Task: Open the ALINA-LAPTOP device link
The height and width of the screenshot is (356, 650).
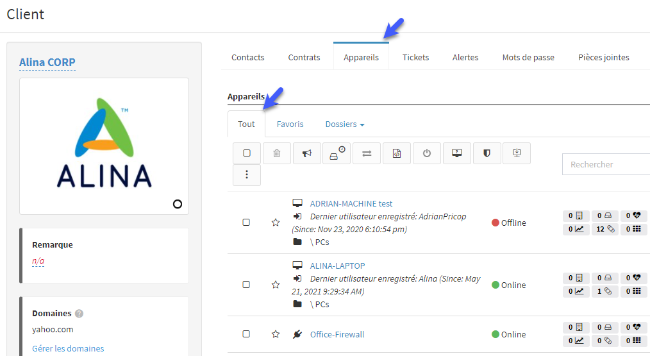Action: (337, 266)
